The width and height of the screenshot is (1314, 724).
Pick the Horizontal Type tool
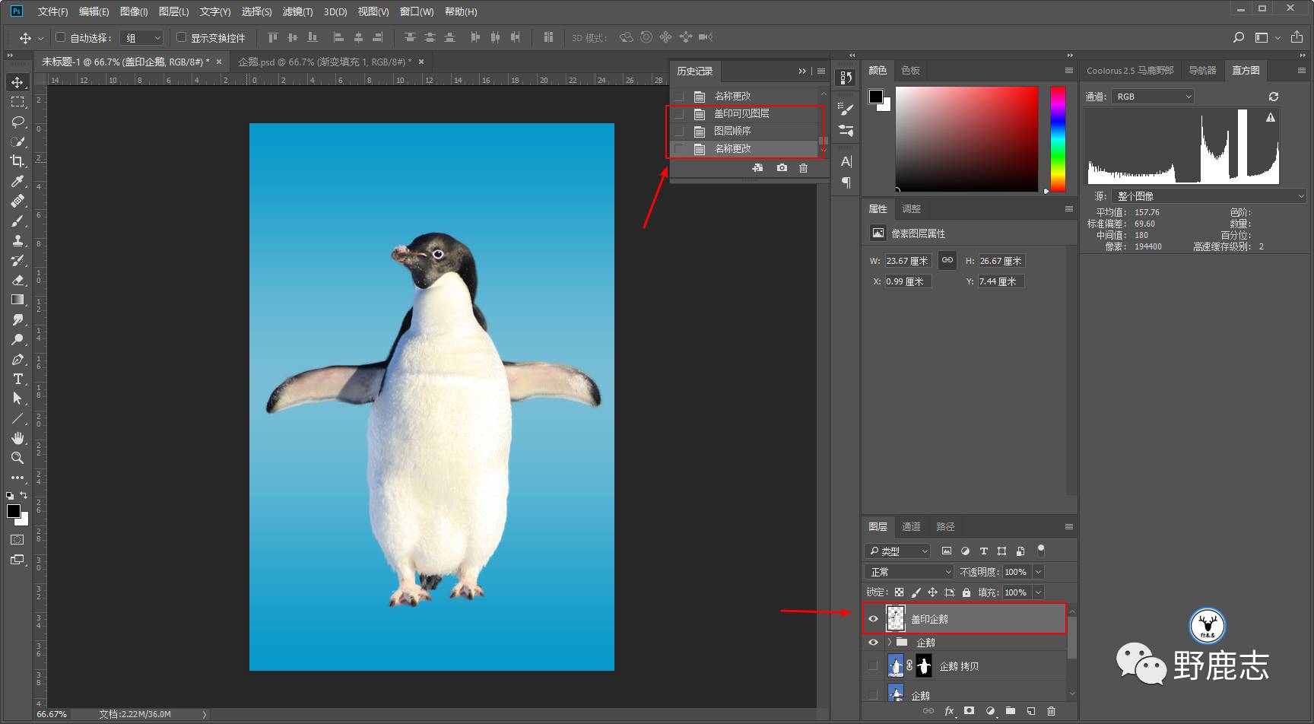tap(17, 379)
